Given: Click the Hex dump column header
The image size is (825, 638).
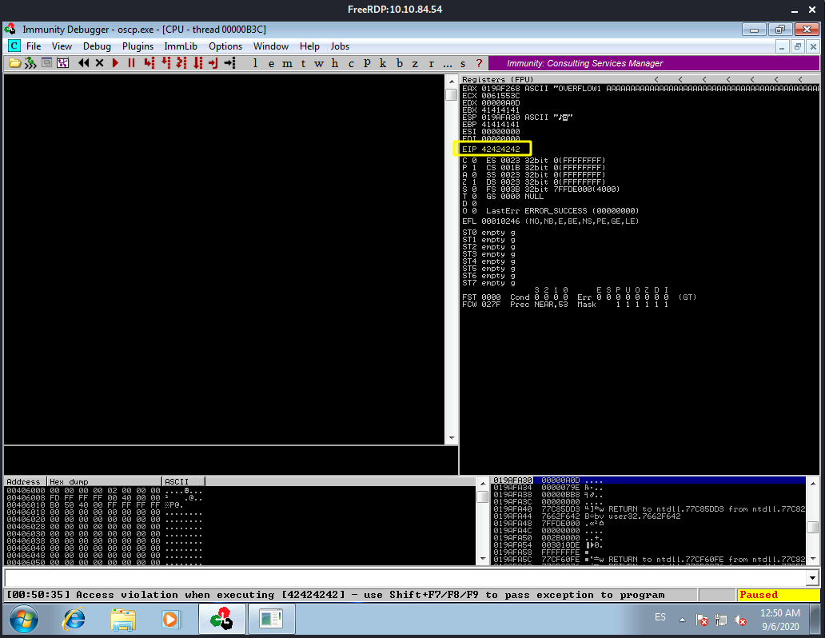Looking at the screenshot, I should [x=104, y=481].
